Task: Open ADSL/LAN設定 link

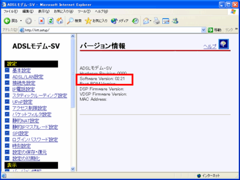Action: click(28, 77)
